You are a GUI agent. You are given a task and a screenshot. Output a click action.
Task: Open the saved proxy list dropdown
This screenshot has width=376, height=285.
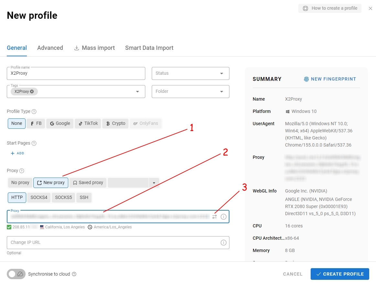coord(154,183)
